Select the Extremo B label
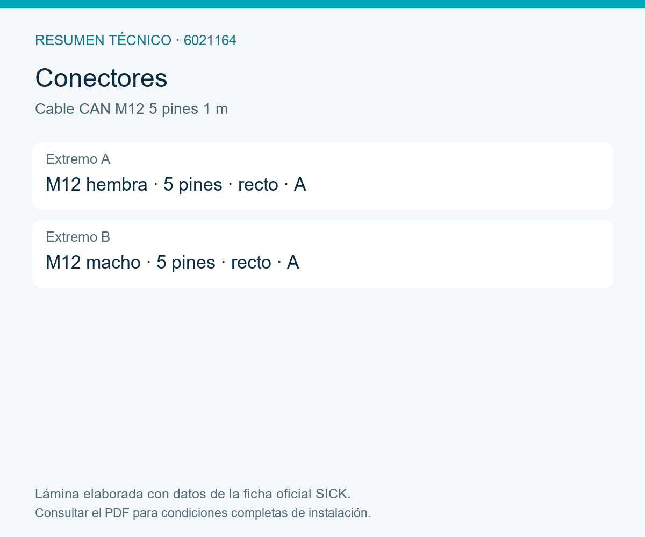 [x=78, y=237]
